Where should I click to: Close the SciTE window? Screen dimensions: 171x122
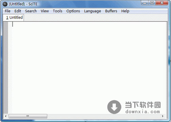(x=162, y=3)
